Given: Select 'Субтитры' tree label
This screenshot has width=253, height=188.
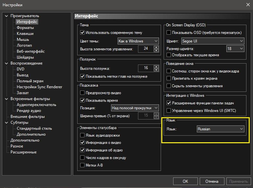Looking at the screenshot, I should click(x=19, y=122).
